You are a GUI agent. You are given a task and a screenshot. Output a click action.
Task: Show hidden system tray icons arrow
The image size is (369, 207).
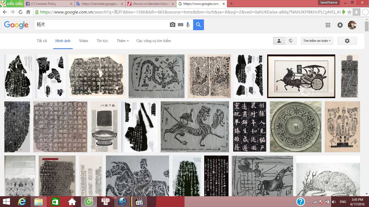308,202
